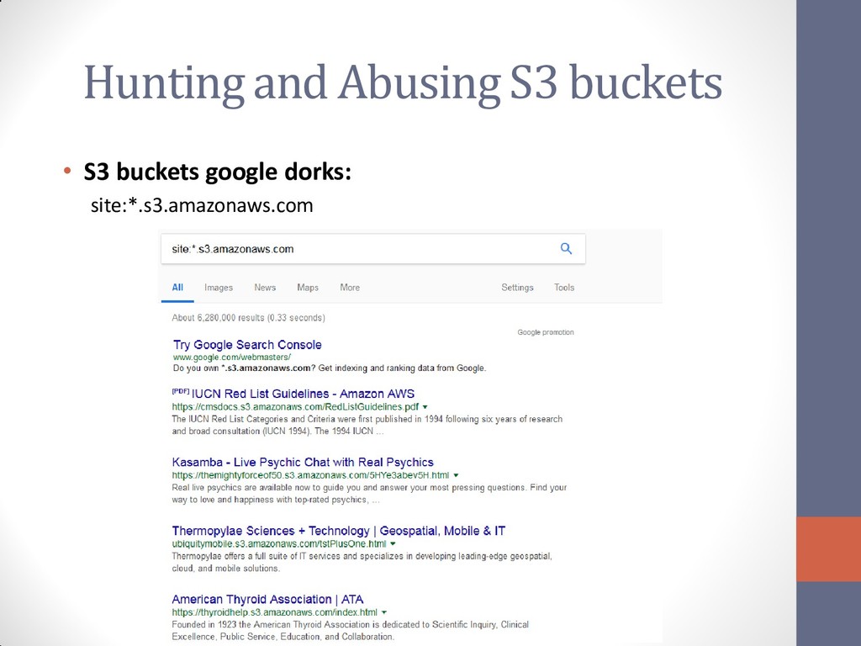Open the Settings menu in search bar
861x646 pixels.
coord(517,288)
